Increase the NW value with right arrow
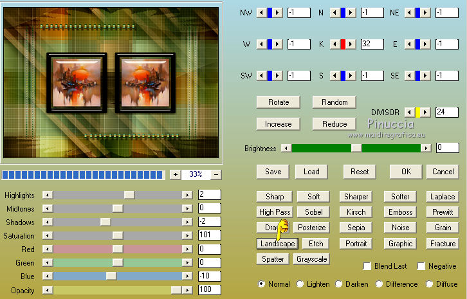 (277, 12)
